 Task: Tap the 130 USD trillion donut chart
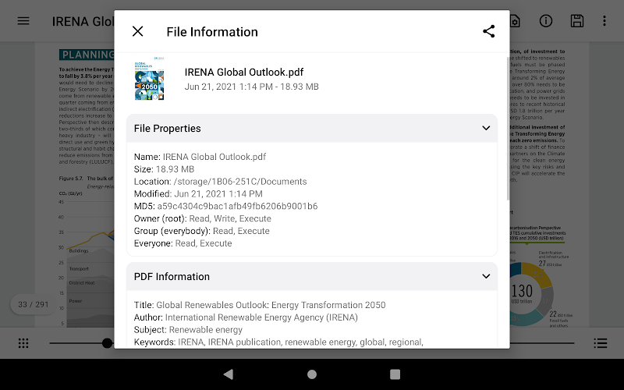(531, 294)
